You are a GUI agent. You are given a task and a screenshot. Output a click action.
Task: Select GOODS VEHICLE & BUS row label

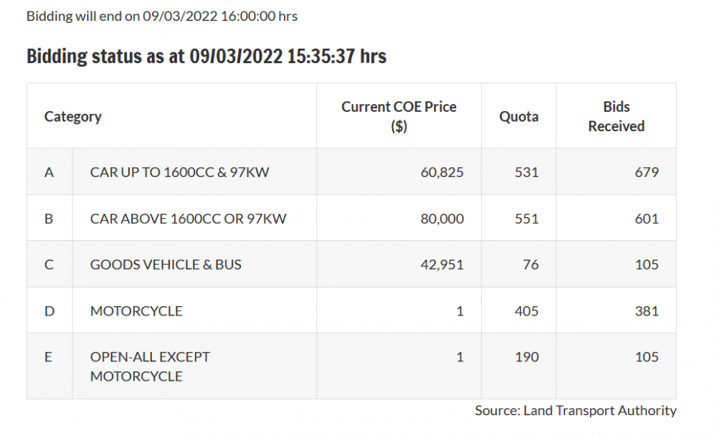(166, 265)
